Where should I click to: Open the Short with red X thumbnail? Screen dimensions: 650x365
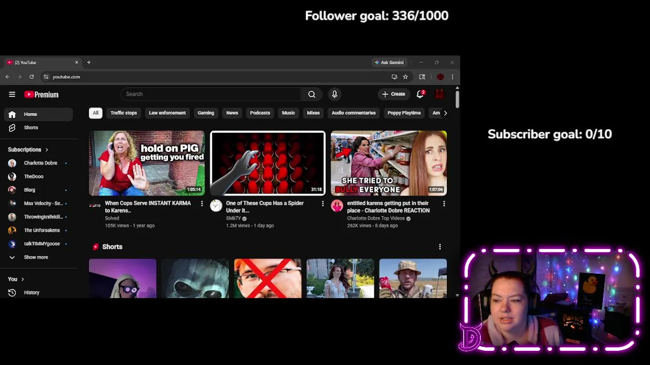(x=268, y=278)
